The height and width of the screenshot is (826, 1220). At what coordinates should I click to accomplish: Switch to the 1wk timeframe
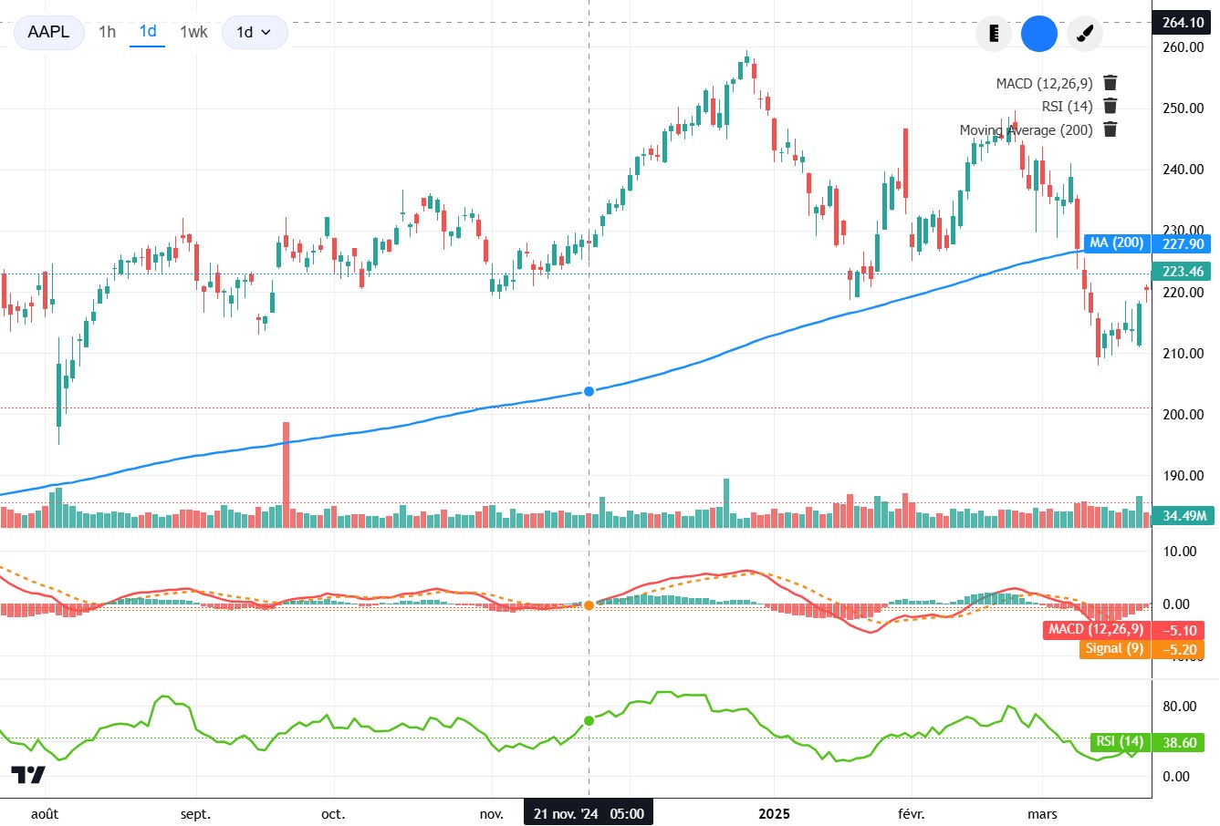point(193,32)
